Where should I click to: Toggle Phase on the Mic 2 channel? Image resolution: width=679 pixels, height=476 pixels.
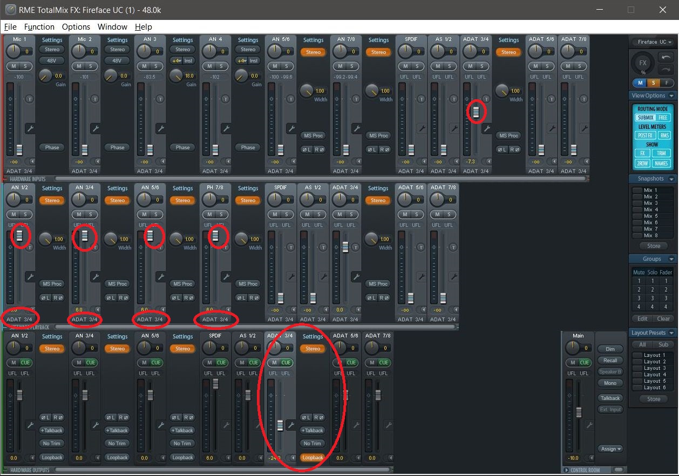pos(117,147)
